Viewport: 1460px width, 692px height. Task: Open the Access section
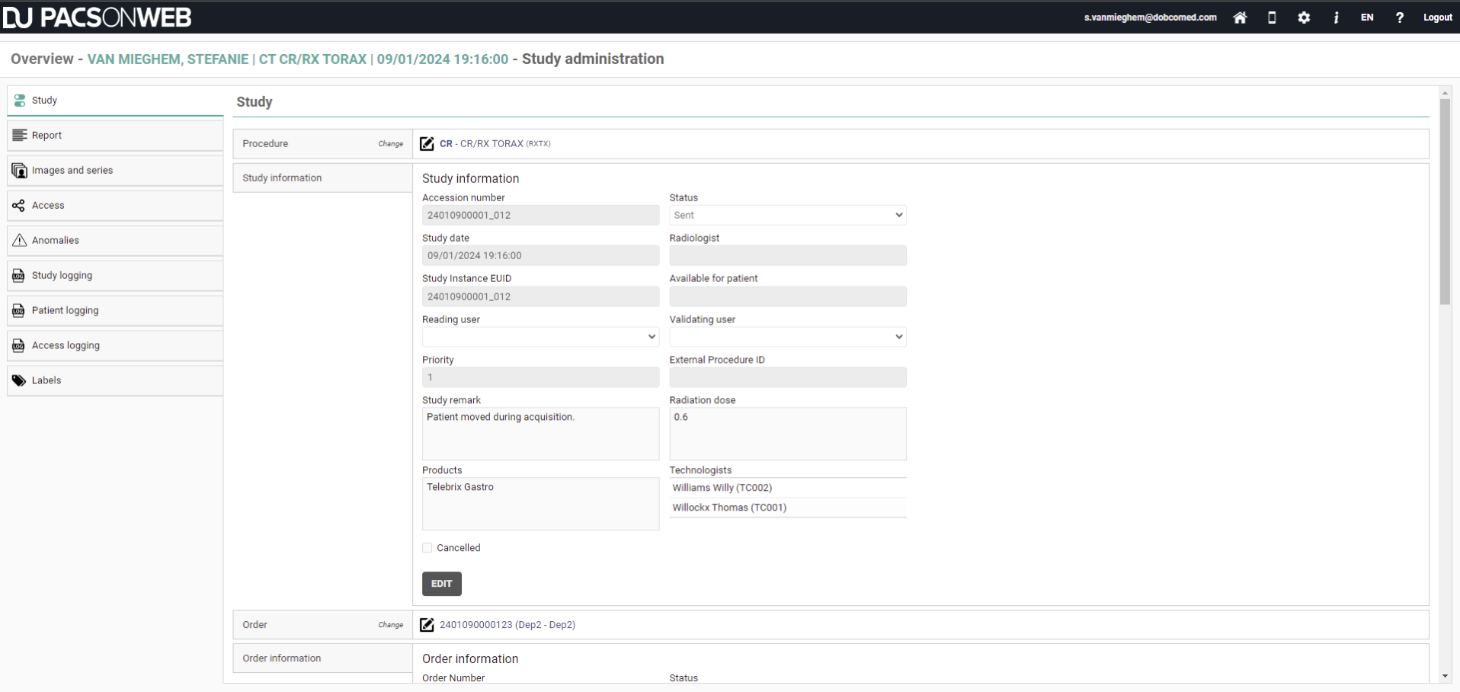click(x=115, y=206)
